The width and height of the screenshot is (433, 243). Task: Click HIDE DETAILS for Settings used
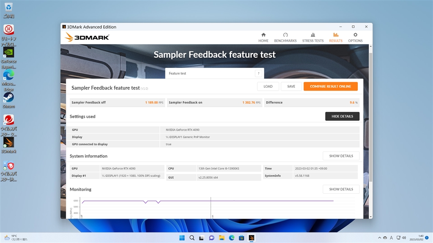pos(342,116)
